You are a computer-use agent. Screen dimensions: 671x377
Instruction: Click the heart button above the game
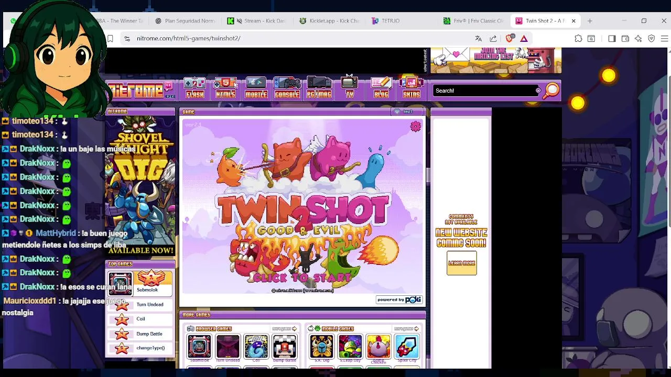click(404, 112)
